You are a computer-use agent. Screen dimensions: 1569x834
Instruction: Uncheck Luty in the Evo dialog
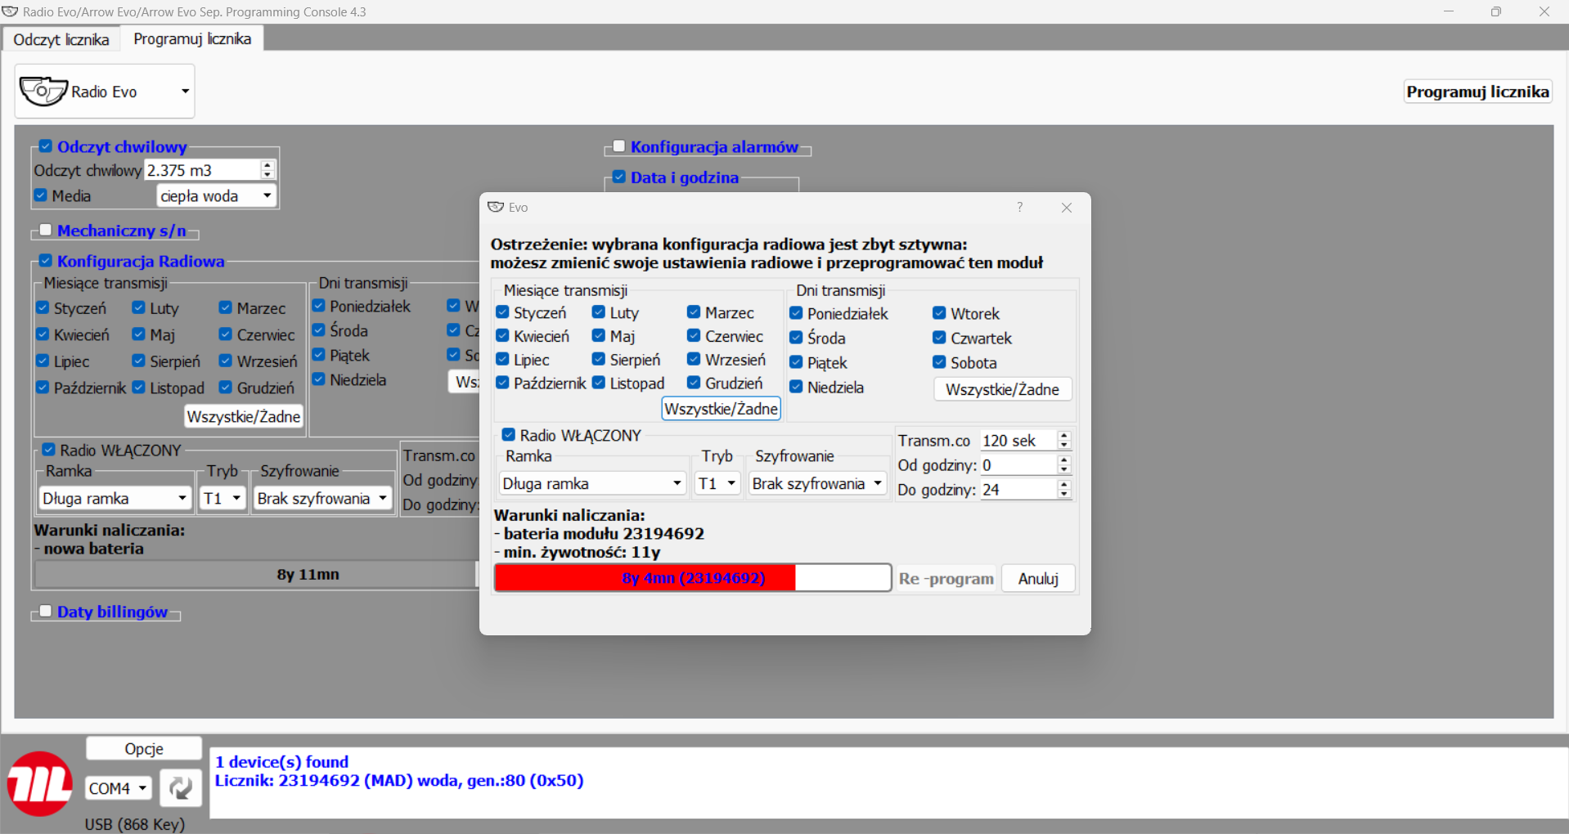click(599, 312)
